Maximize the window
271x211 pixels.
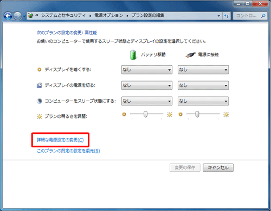point(248,3)
